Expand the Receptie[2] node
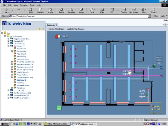Image resolution: width=168 pixels, height=126 pixels. 9,41
